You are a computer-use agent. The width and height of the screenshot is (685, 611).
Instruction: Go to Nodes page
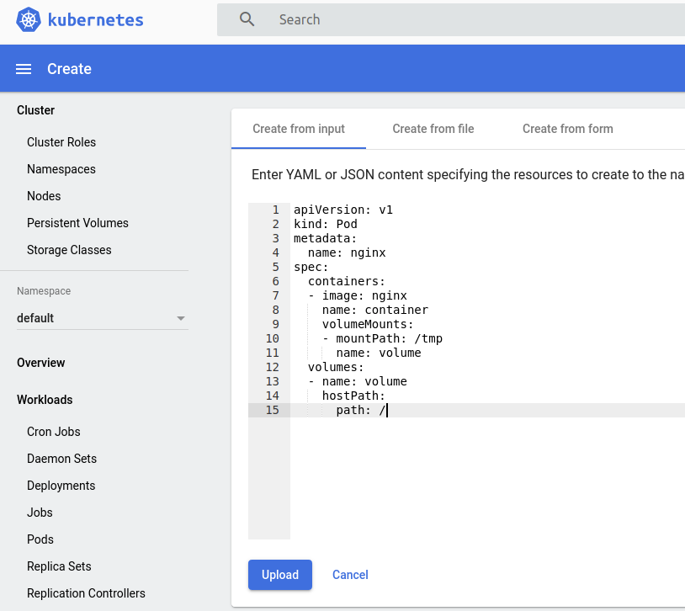[44, 196]
